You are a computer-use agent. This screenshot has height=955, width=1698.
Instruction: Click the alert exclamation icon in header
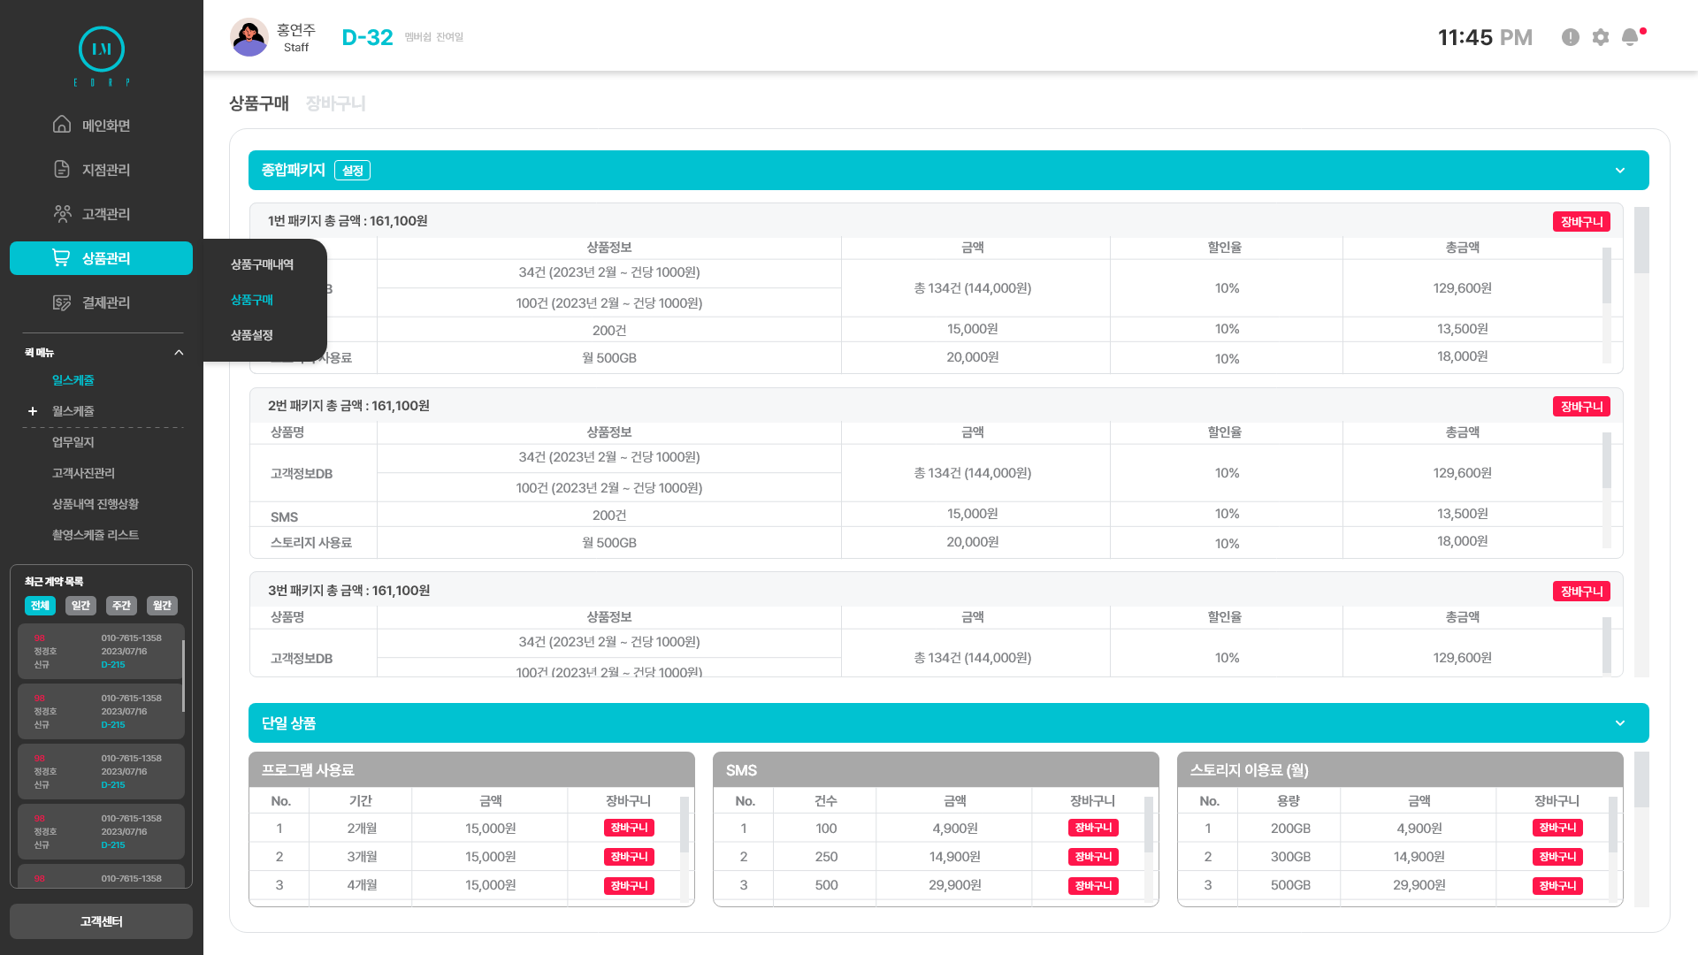pyautogui.click(x=1571, y=37)
